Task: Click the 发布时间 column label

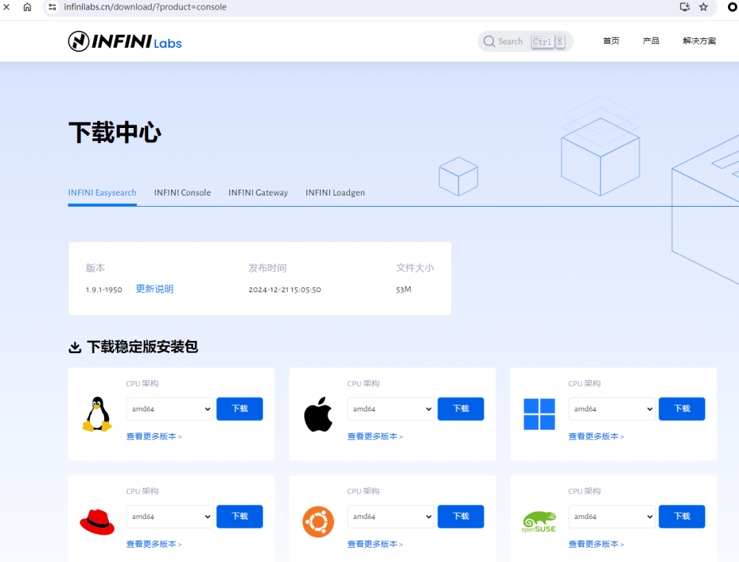Action: point(268,268)
